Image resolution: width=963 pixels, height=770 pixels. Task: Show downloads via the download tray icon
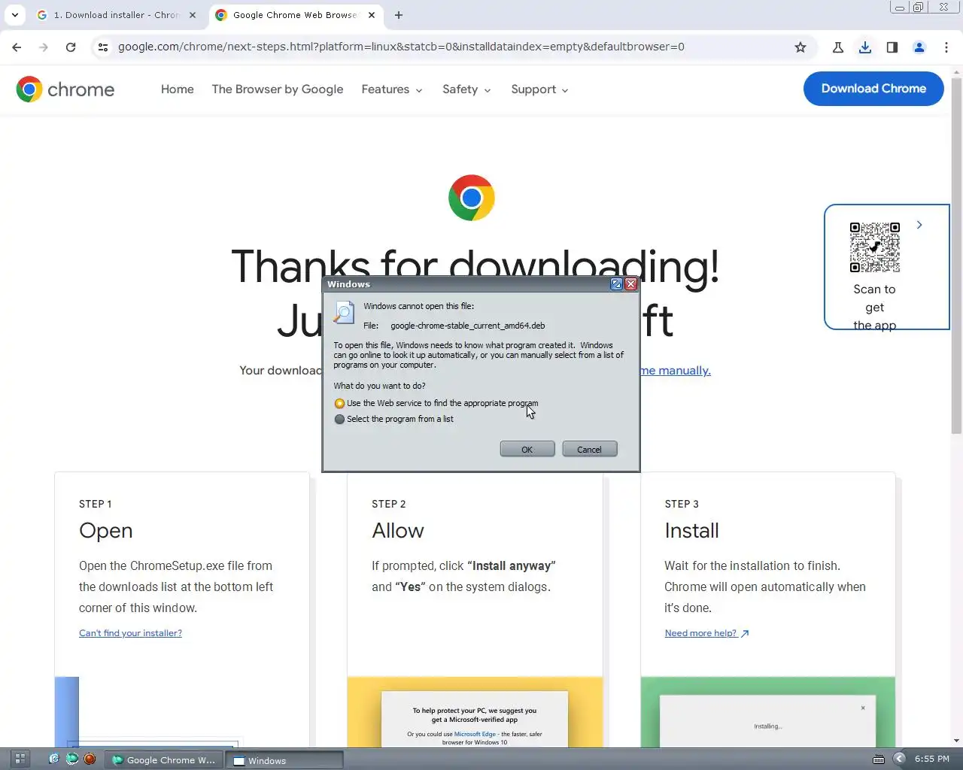pos(865,47)
